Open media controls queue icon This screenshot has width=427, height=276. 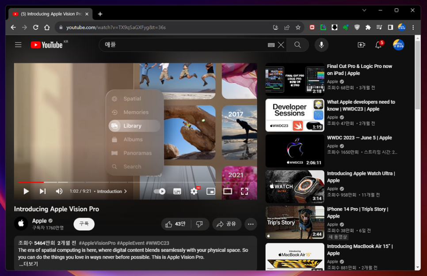click(379, 27)
